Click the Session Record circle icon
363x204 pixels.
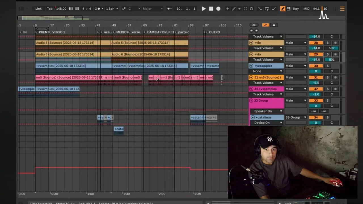[x=251, y=9]
